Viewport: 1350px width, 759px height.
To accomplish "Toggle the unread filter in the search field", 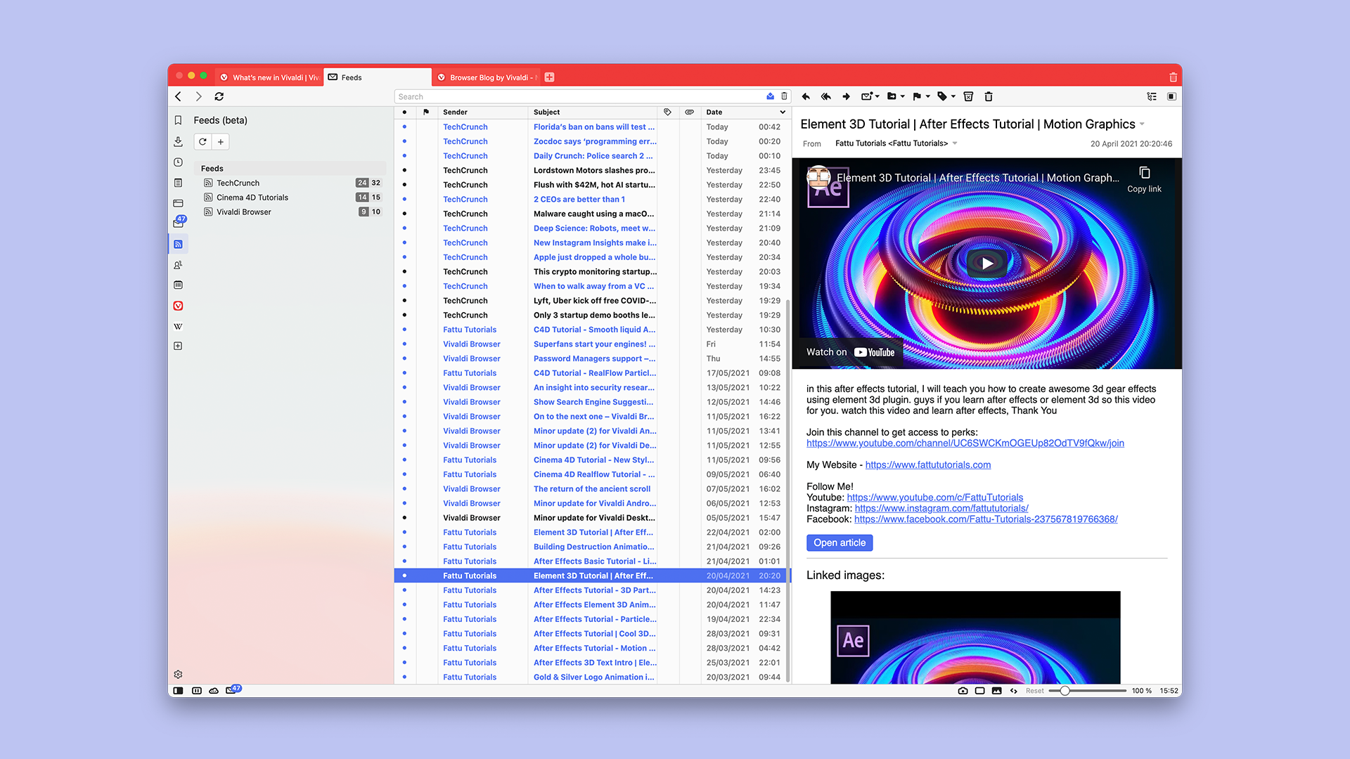I will [771, 96].
